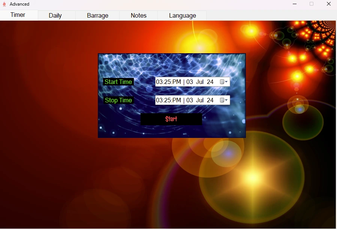Switch to the Daily tab
The image size is (337, 229).
click(57, 15)
